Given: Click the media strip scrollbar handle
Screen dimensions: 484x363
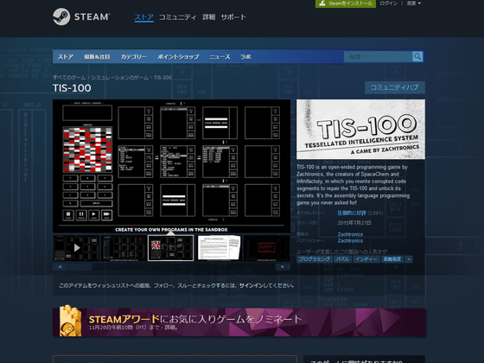Looking at the screenshot, I should [80, 267].
